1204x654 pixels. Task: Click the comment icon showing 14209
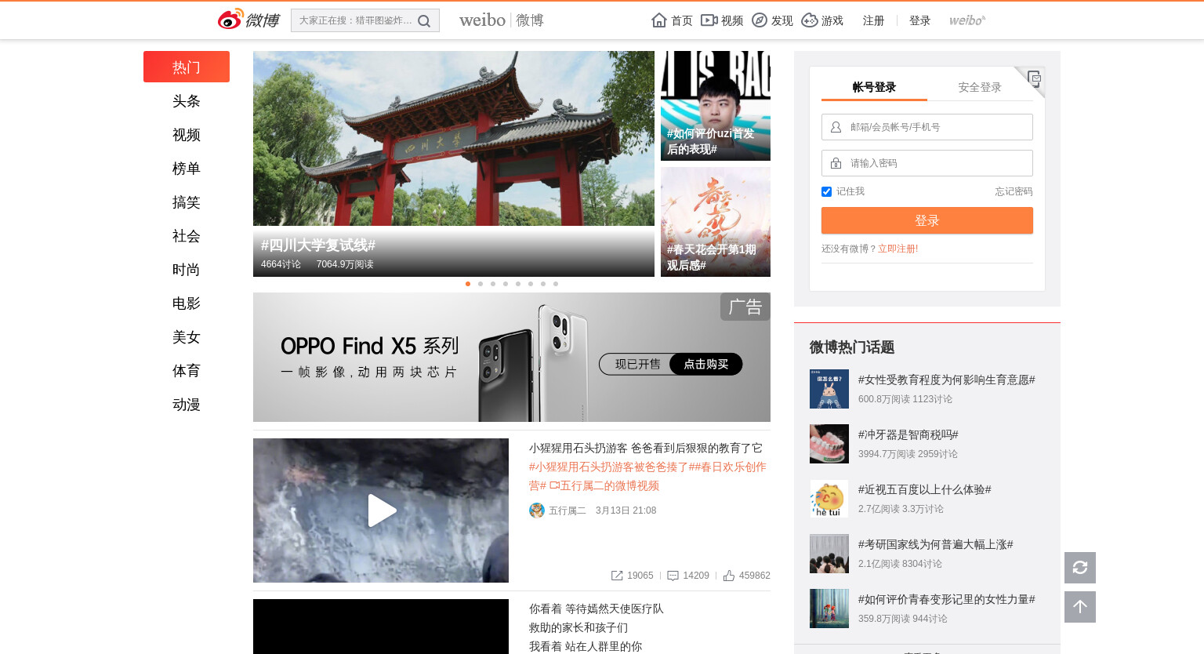tap(673, 576)
